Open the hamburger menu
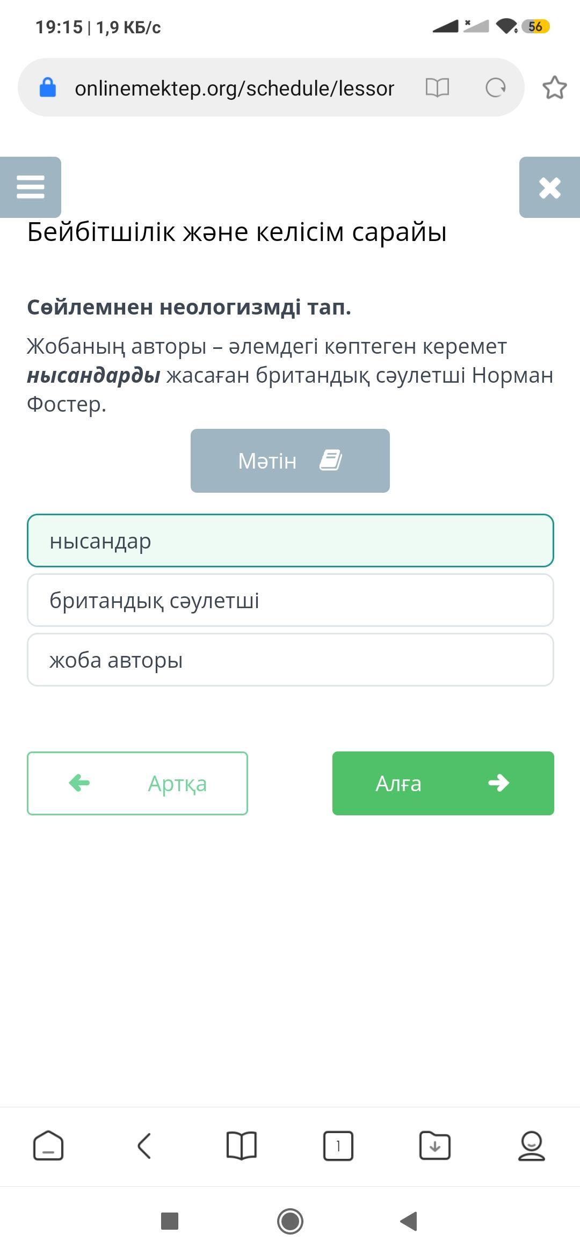Image resolution: width=580 pixels, height=1256 pixels. pyautogui.click(x=31, y=187)
